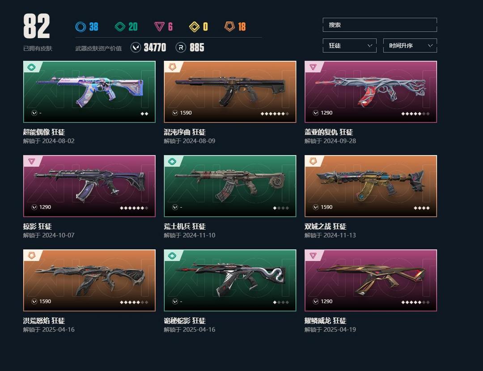The image size is (483, 371).
Task: Open the 狂徒 weapon filter dropdown
Action: click(x=350, y=46)
